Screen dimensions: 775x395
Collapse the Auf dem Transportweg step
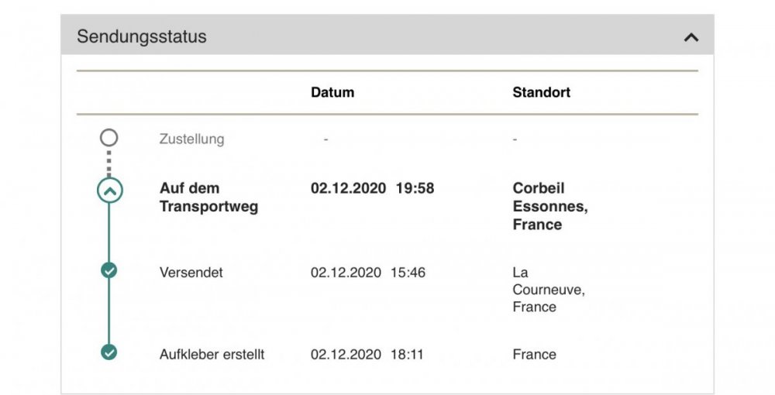110,191
